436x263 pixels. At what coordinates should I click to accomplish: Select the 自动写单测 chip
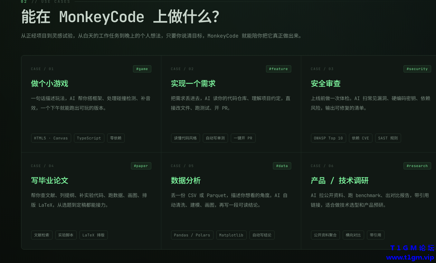(x=215, y=138)
